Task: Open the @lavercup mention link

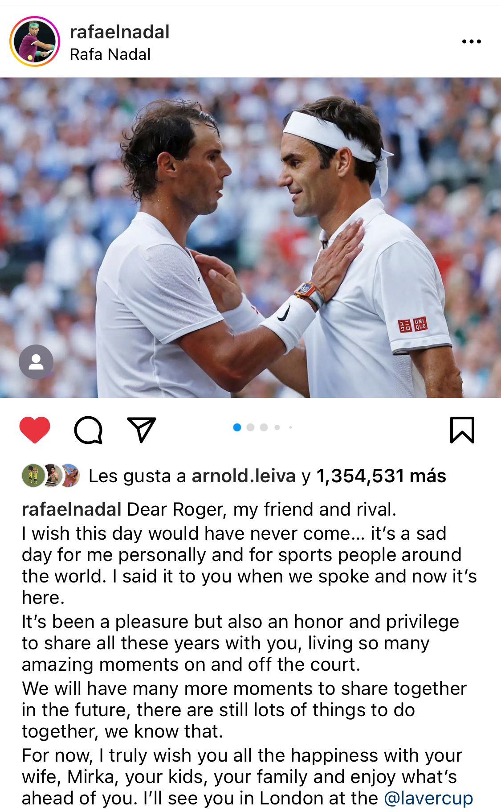Action: coord(428,798)
